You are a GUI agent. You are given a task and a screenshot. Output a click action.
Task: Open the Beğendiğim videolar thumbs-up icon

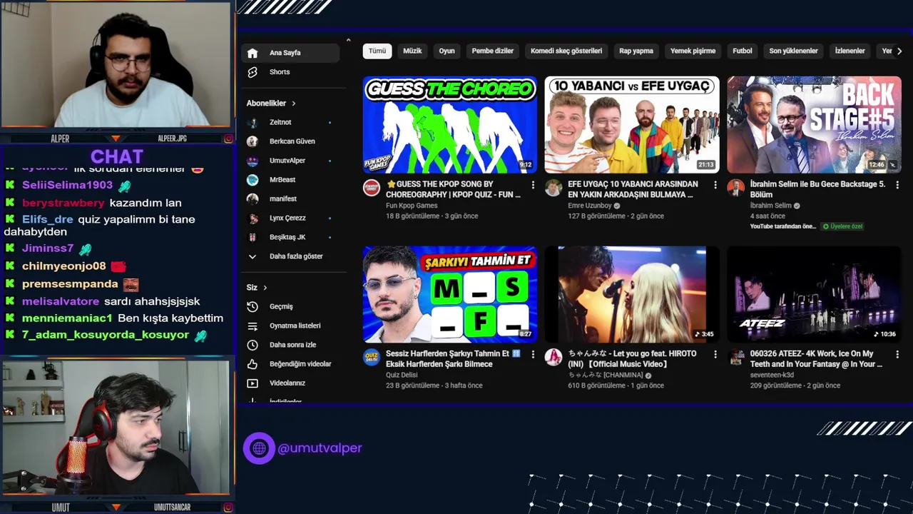[253, 364]
